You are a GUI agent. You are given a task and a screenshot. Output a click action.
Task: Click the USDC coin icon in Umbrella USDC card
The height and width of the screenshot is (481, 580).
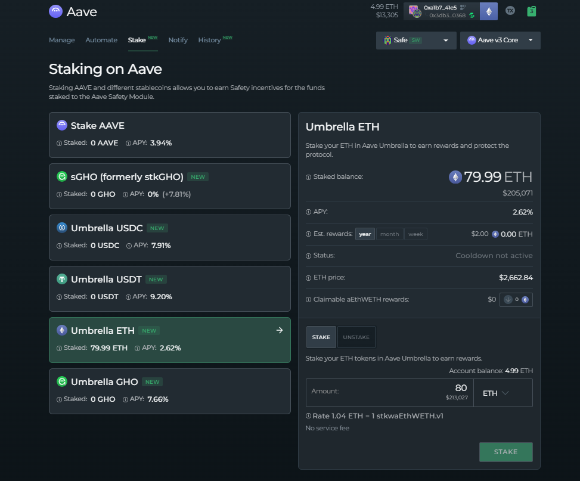click(x=62, y=228)
